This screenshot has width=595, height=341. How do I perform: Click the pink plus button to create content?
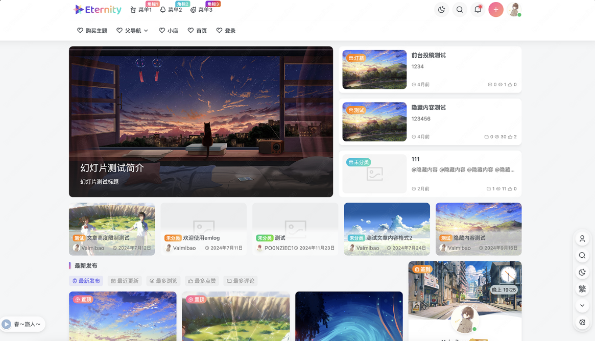pyautogui.click(x=495, y=9)
